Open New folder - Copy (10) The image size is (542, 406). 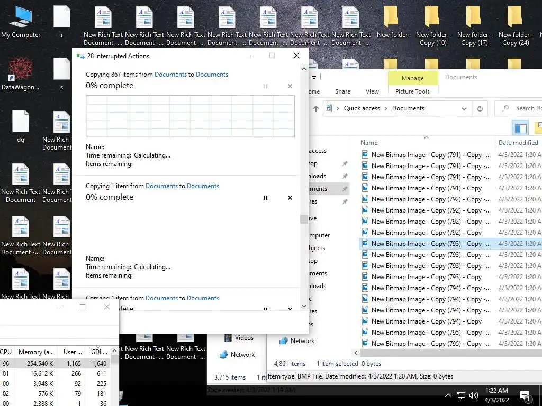pos(433,26)
